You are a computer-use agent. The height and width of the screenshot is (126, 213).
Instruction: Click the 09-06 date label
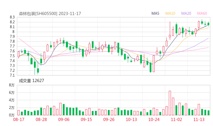pos(64,119)
